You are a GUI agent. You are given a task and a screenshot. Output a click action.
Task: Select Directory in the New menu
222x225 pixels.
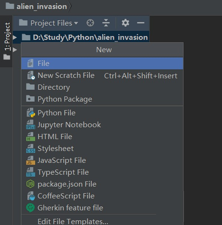point(54,87)
